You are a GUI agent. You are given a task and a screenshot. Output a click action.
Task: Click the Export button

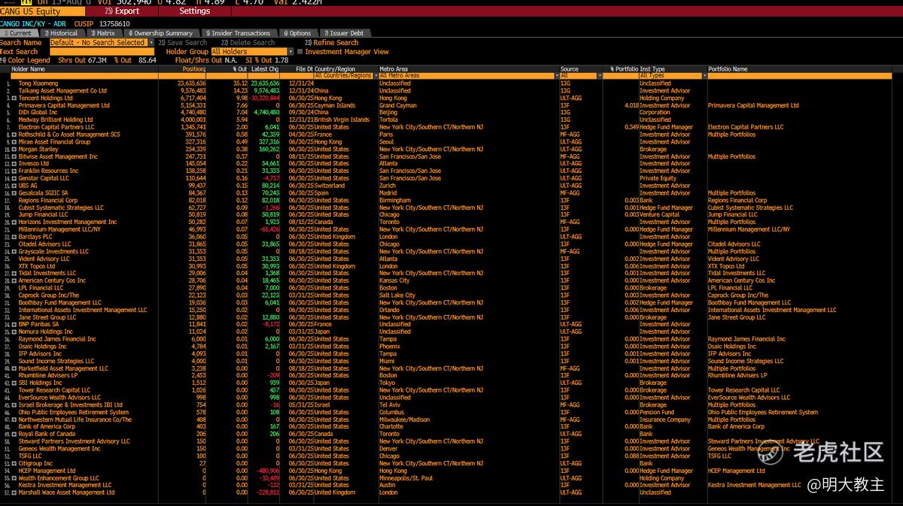click(x=123, y=11)
